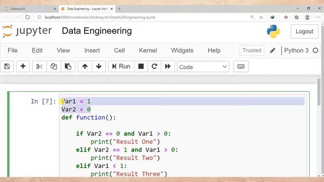Click the print("Result Two") line
The width and height of the screenshot is (324, 182).
coord(126,158)
